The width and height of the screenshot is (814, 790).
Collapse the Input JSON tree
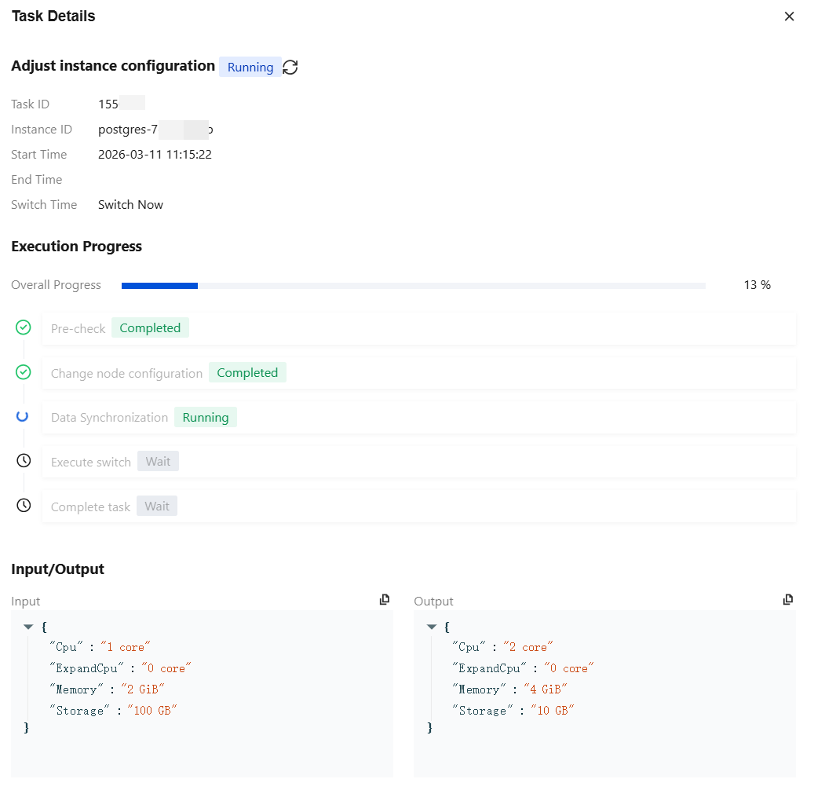coord(29,627)
